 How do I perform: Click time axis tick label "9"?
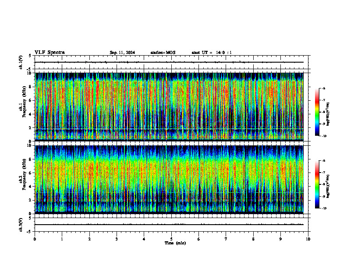(280, 239)
